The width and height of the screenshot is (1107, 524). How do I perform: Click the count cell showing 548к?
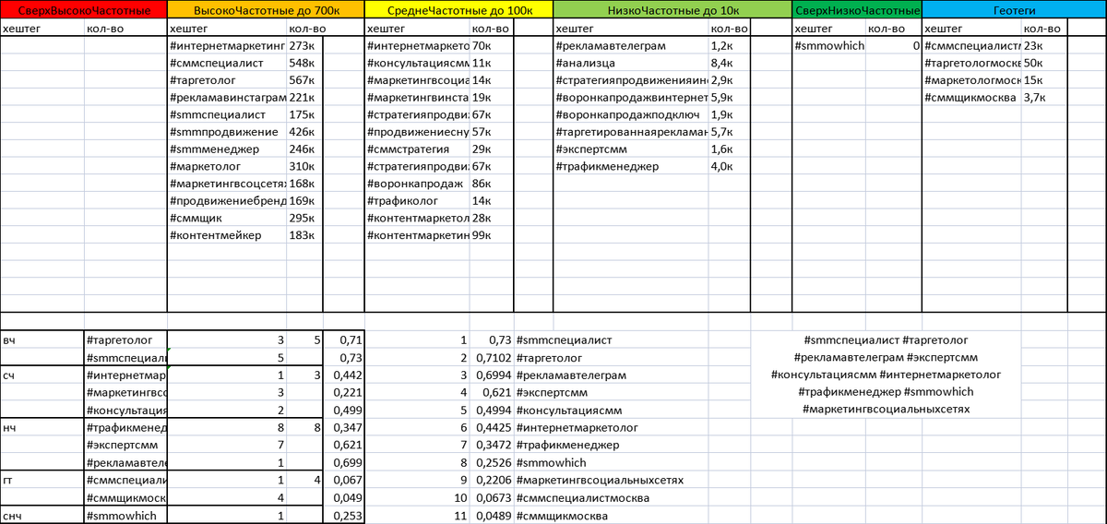pos(304,63)
